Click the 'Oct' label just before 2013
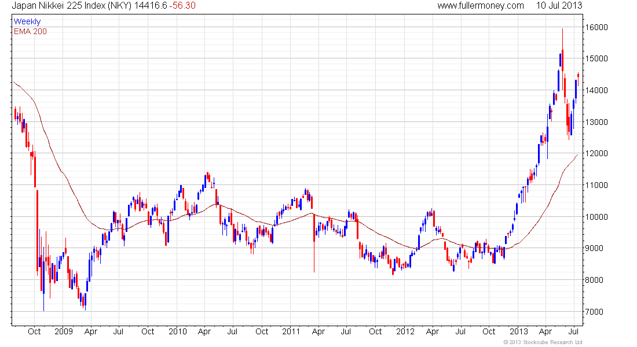The image size is (637, 347). click(489, 331)
